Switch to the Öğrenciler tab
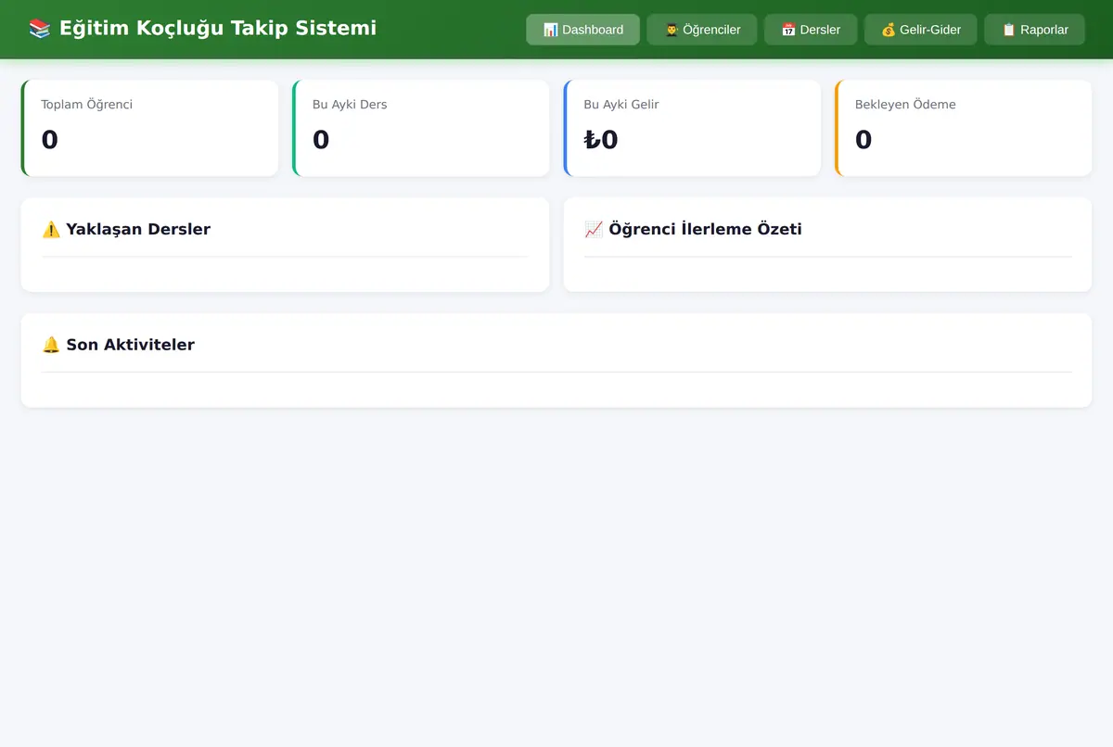Screen dimensions: 1113x747 pyautogui.click(x=702, y=30)
